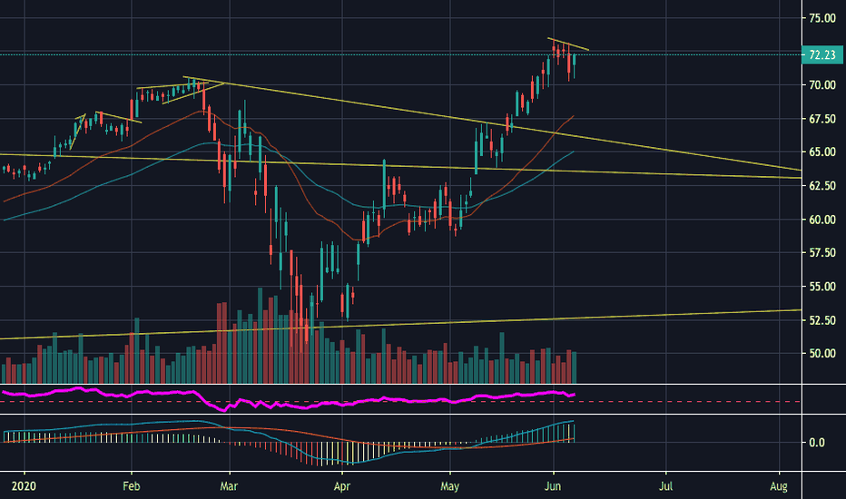
Task: Click the 67.50 price axis label
Action: (x=822, y=119)
